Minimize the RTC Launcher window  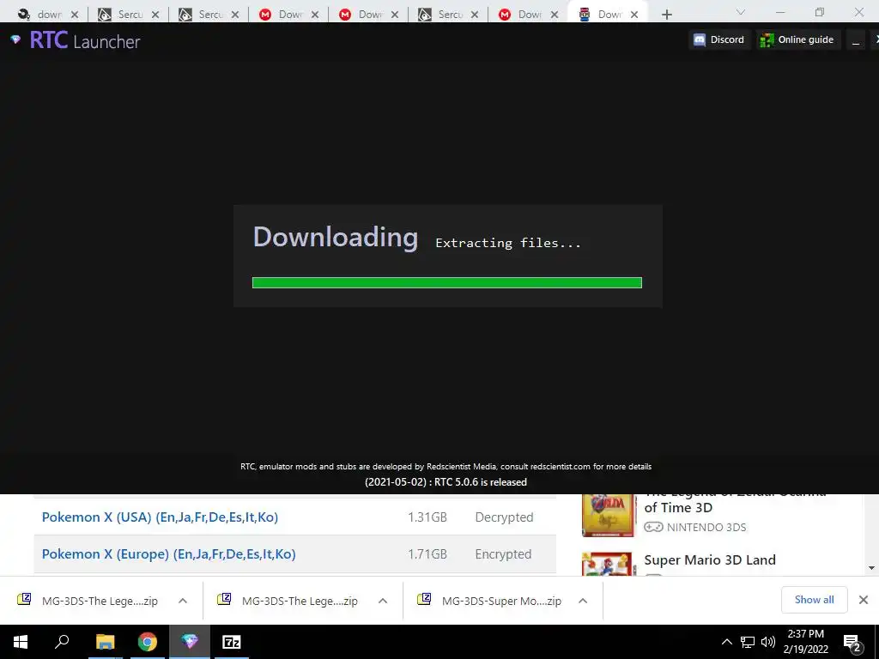[856, 39]
